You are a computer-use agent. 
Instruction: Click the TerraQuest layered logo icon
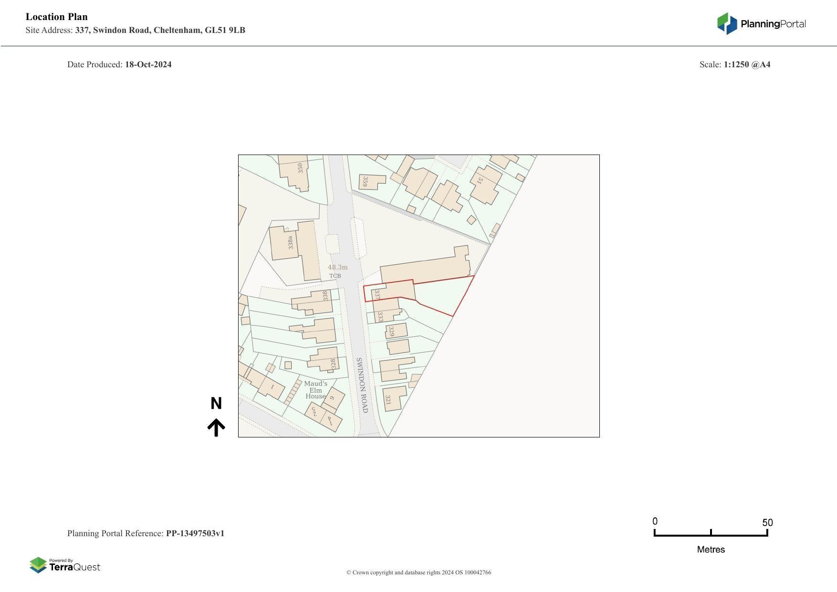(38, 565)
